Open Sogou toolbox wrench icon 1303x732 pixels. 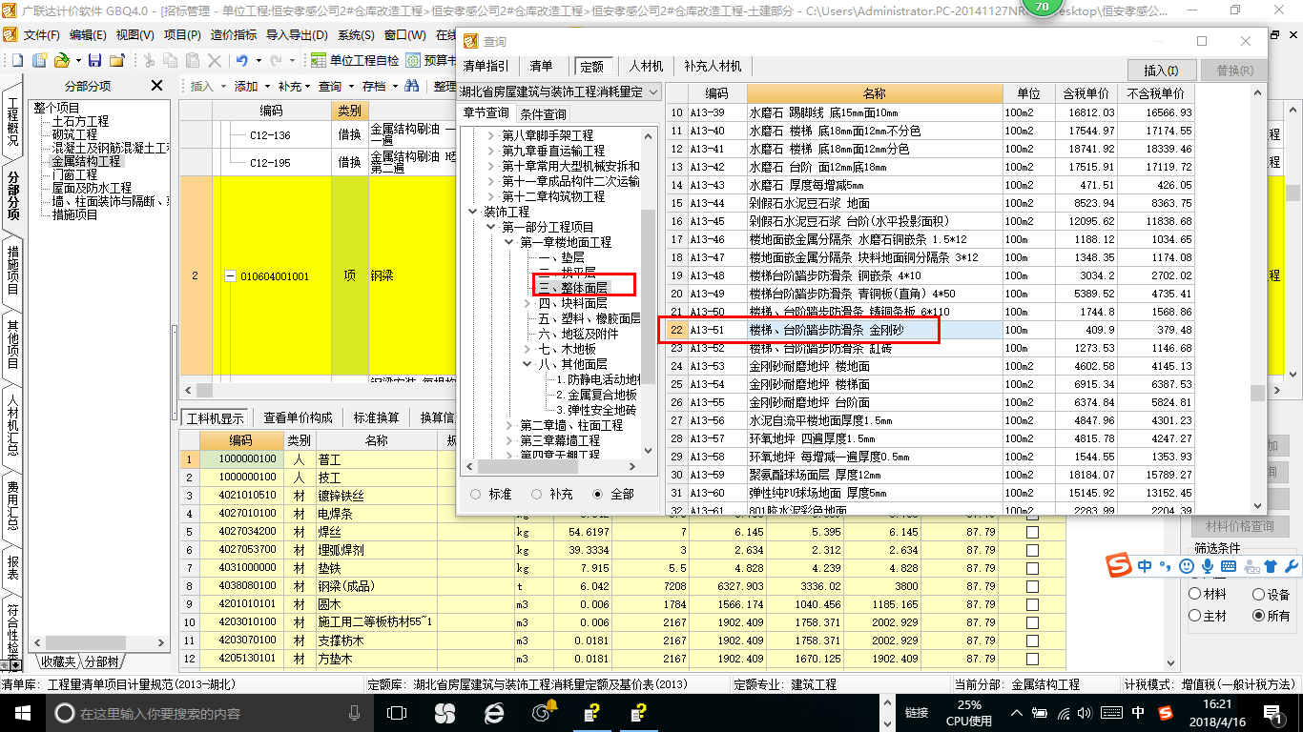click(1292, 565)
